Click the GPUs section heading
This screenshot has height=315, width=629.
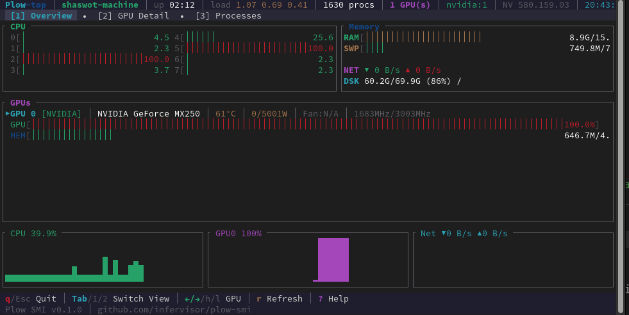click(20, 102)
